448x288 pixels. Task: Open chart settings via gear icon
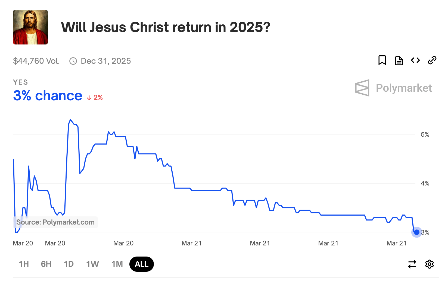pyautogui.click(x=429, y=264)
